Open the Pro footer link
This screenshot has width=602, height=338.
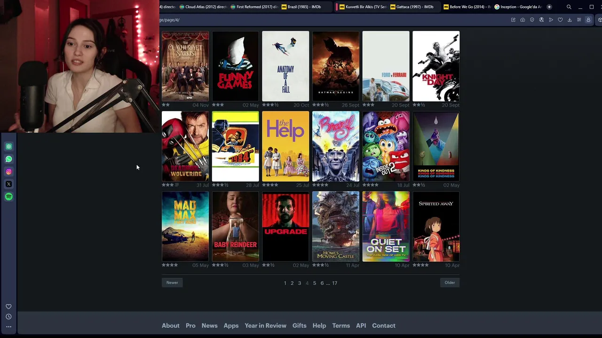tap(190, 326)
